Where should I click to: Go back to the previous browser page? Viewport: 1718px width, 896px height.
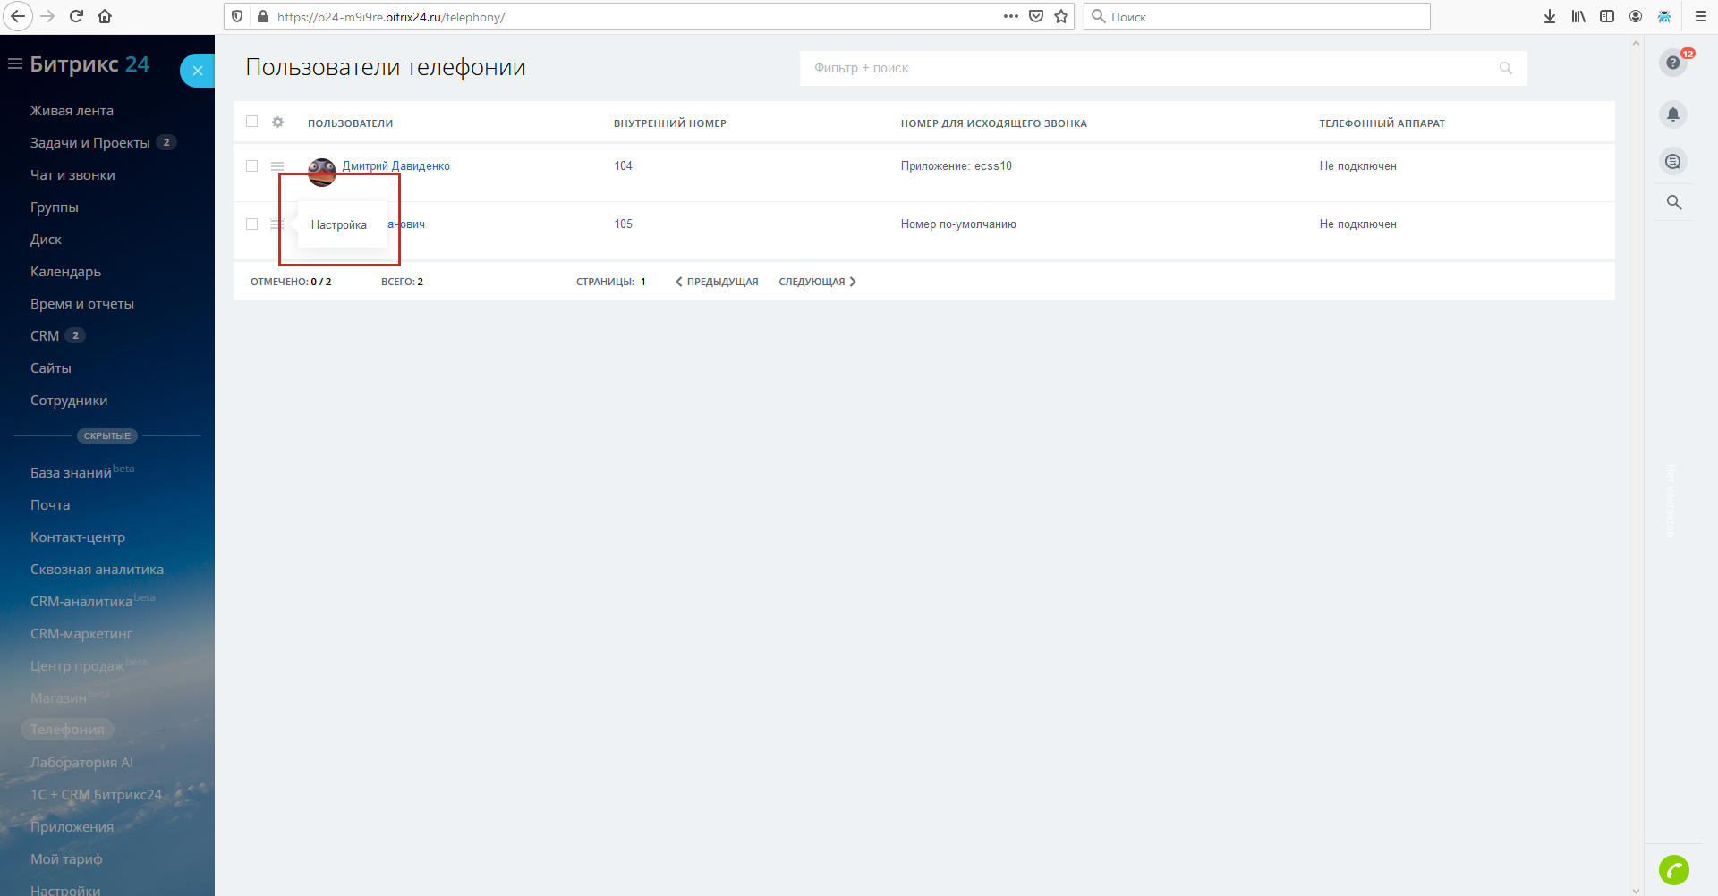point(18,16)
